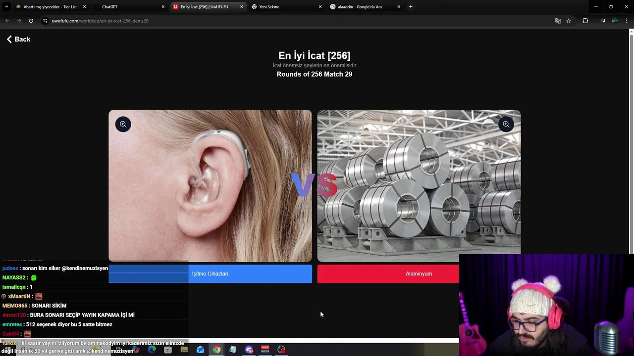Viewport: 634px width, 356px height.
Task: Open Outlook from the taskbar
Action: click(200, 350)
